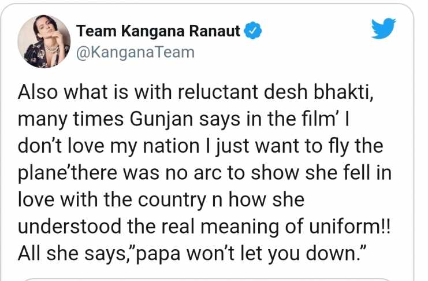Open the Team Kangana Ranaut display name
428x281 pixels.
coord(158,31)
